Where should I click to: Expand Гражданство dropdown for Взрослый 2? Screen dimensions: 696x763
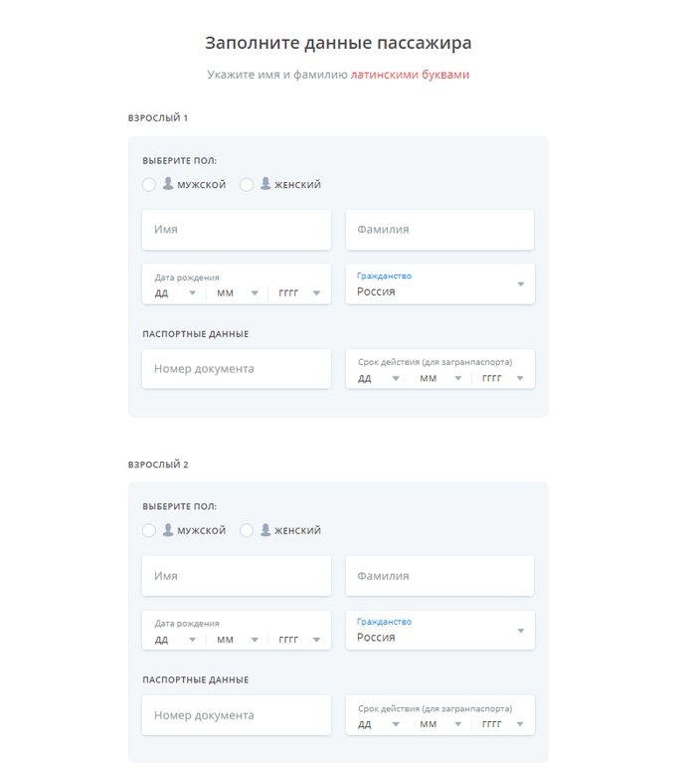(x=439, y=631)
